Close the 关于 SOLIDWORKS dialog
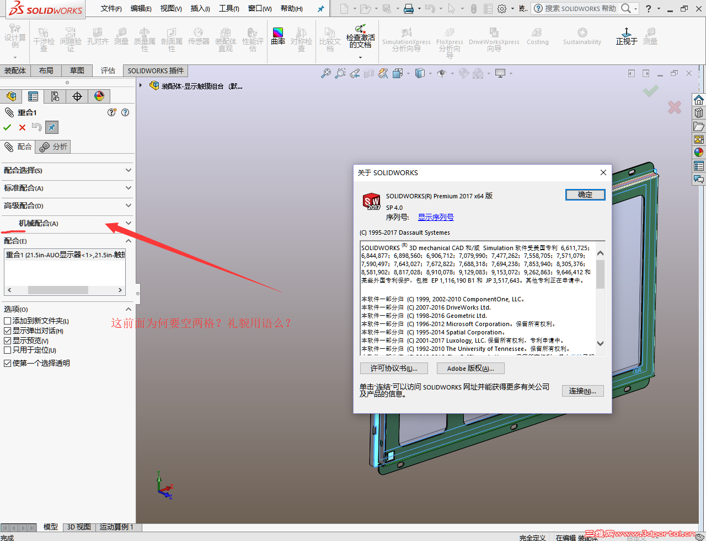 point(603,172)
